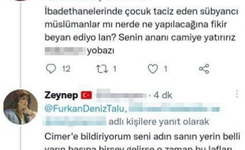
Task: Retweet the post using the arrows icon
Action: click(102, 69)
